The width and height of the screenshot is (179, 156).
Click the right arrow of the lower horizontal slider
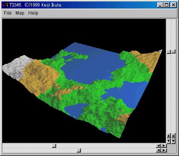(x=164, y=150)
